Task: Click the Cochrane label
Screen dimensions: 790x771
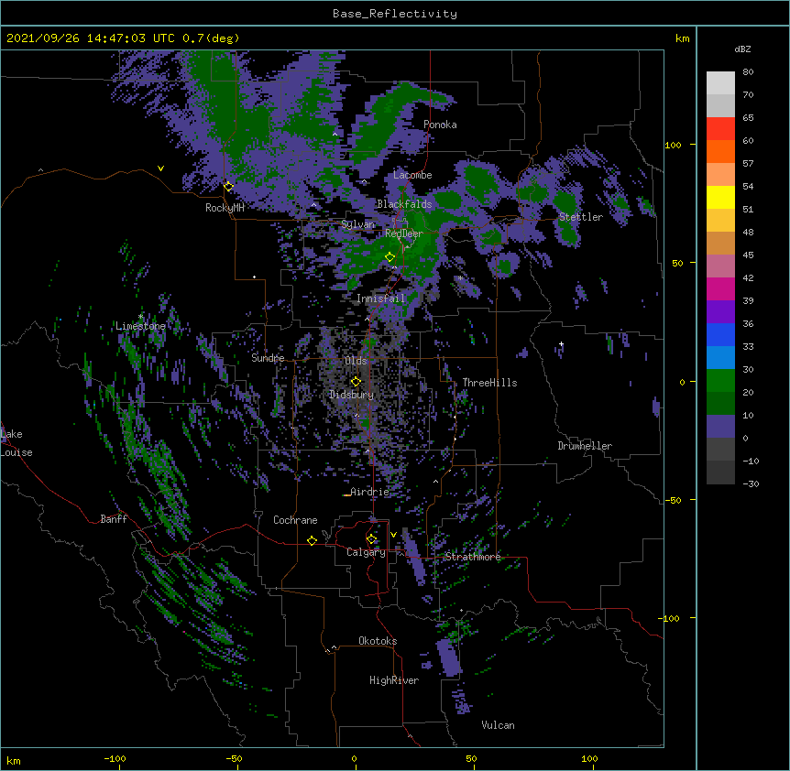Action: (295, 520)
